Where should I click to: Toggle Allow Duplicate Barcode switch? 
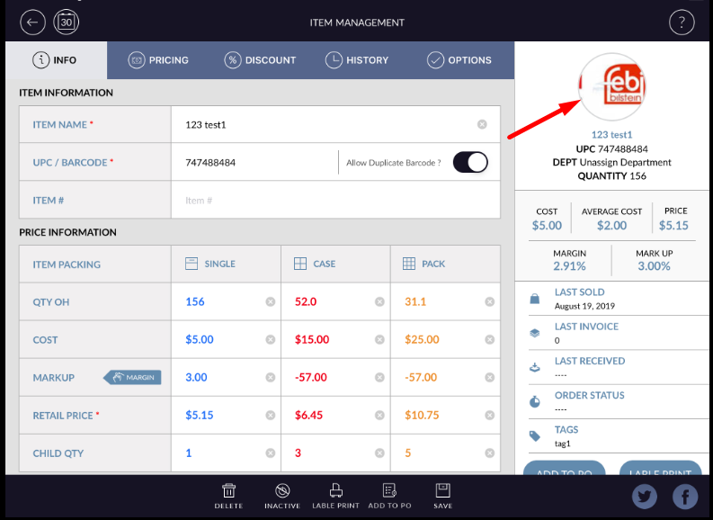click(470, 162)
